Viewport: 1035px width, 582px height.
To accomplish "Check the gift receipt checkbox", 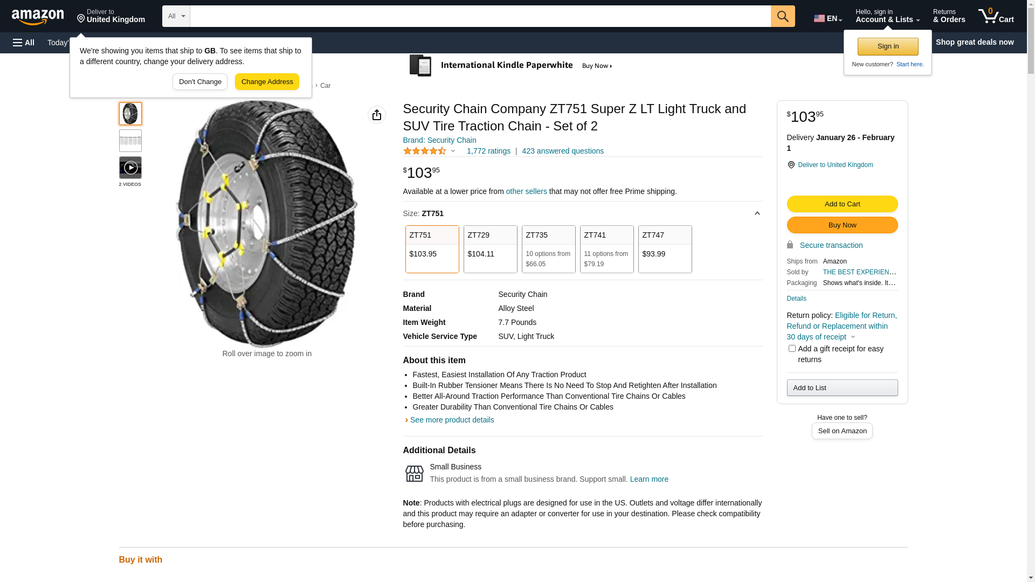I will [x=792, y=349].
